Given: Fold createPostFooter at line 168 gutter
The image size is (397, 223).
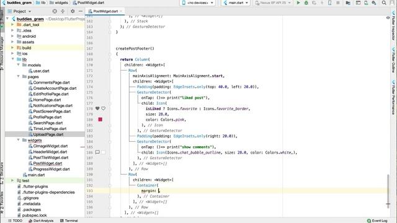Looking at the screenshot, I should click(x=110, y=54).
